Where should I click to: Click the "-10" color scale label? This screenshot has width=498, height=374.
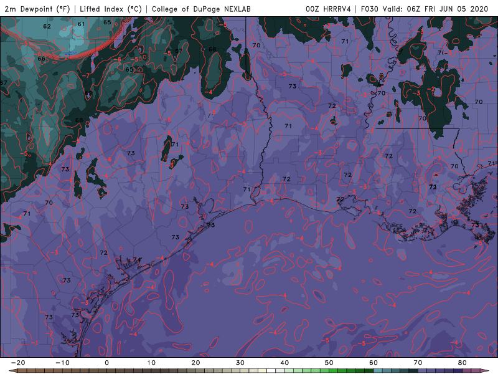click(62, 363)
